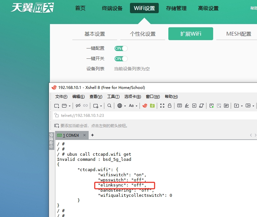Expand the new tab group dropdown arrow
257x217 pixels.
[242, 106]
